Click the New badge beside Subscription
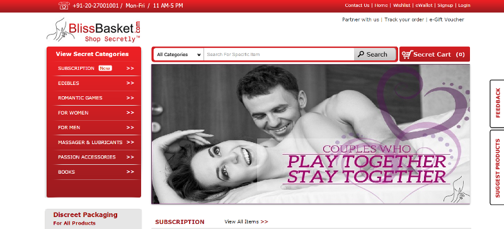This screenshot has height=229, width=504. point(105,68)
